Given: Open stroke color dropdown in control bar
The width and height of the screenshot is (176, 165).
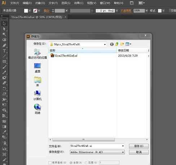Looking at the screenshot, I should (39, 11).
